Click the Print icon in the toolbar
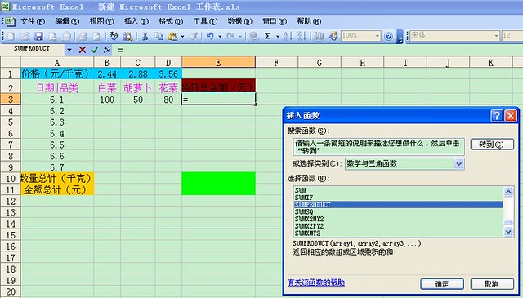The height and width of the screenshot is (298, 523). pyautogui.click(x=83, y=36)
